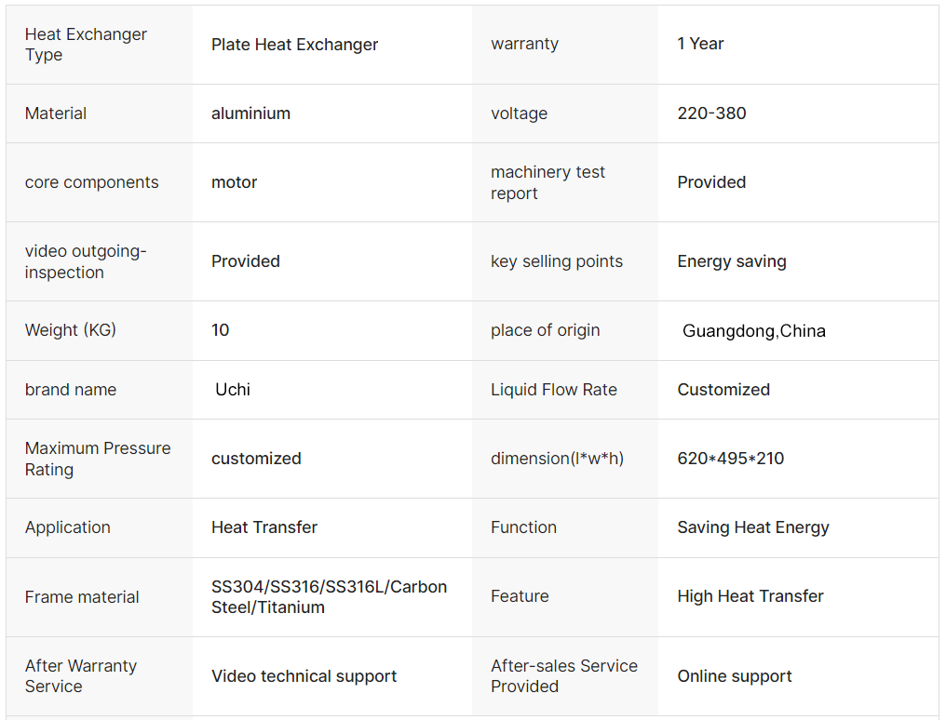
Task: Select the 'Heat Exchanger Type' label
Action: [x=86, y=45]
